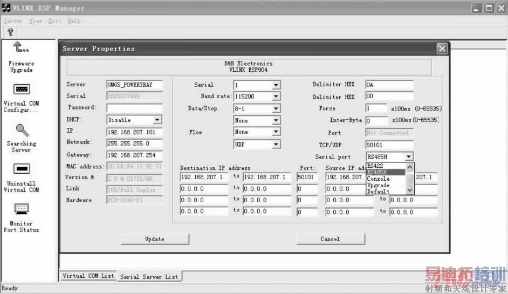Choose RS485H in the serial port list

[386, 172]
